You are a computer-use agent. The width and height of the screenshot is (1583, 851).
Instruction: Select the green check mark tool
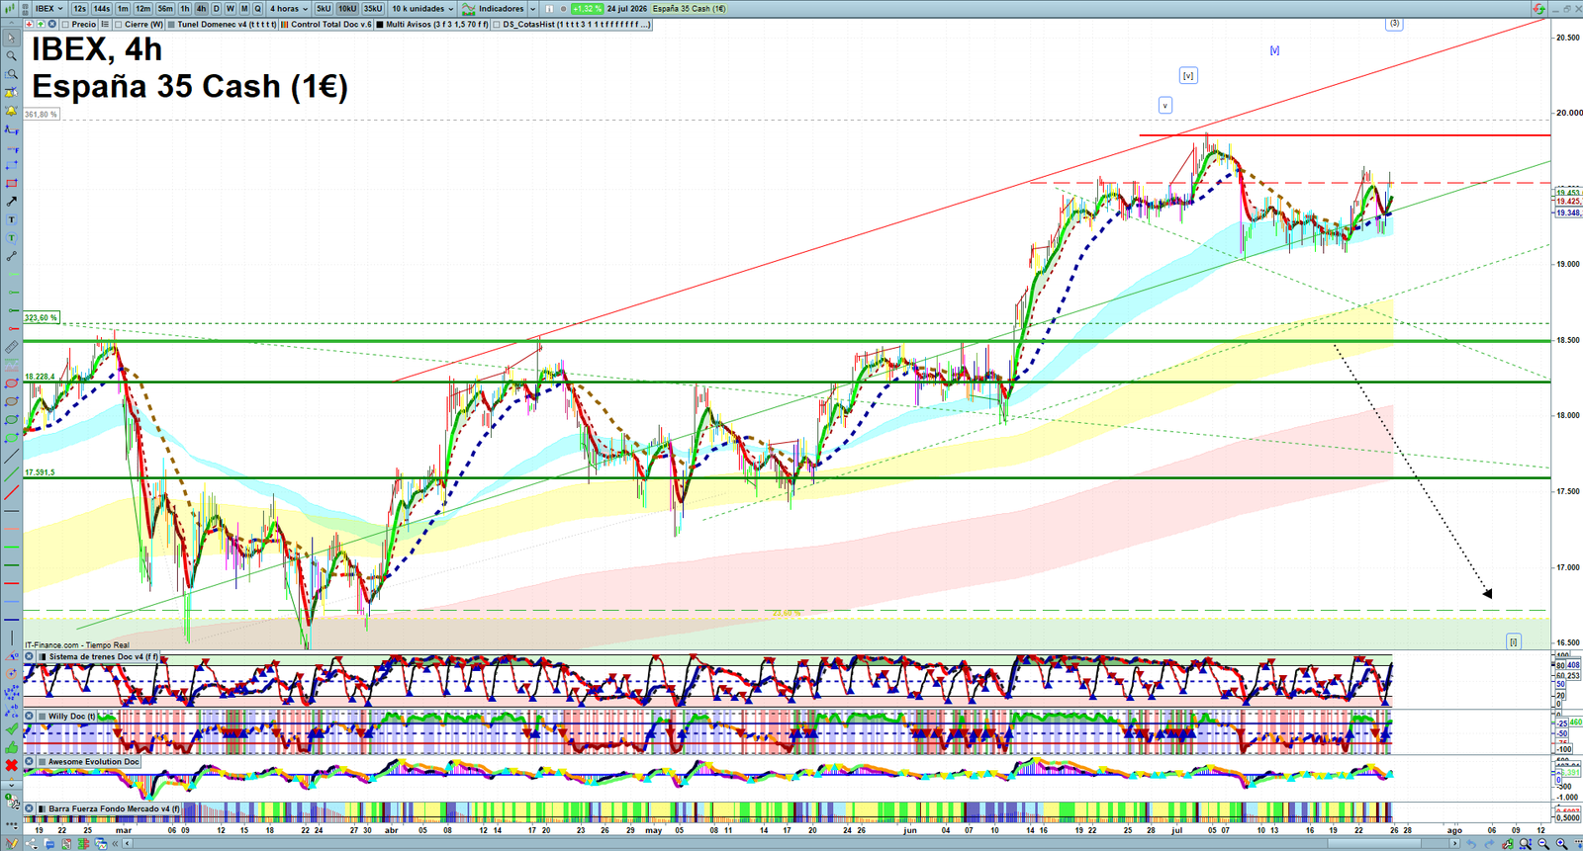[12, 729]
